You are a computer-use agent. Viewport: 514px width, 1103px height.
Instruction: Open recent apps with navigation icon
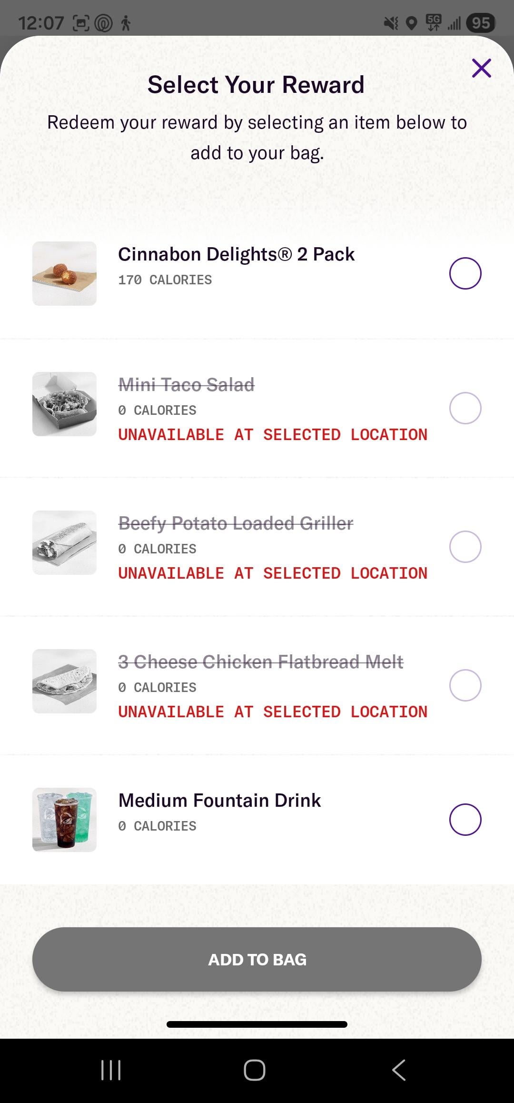(111, 1070)
